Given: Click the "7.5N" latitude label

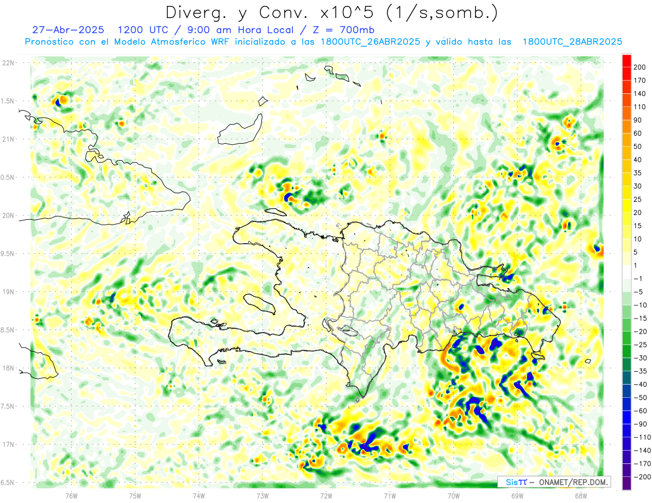Looking at the screenshot, I should pyautogui.click(x=8, y=406).
